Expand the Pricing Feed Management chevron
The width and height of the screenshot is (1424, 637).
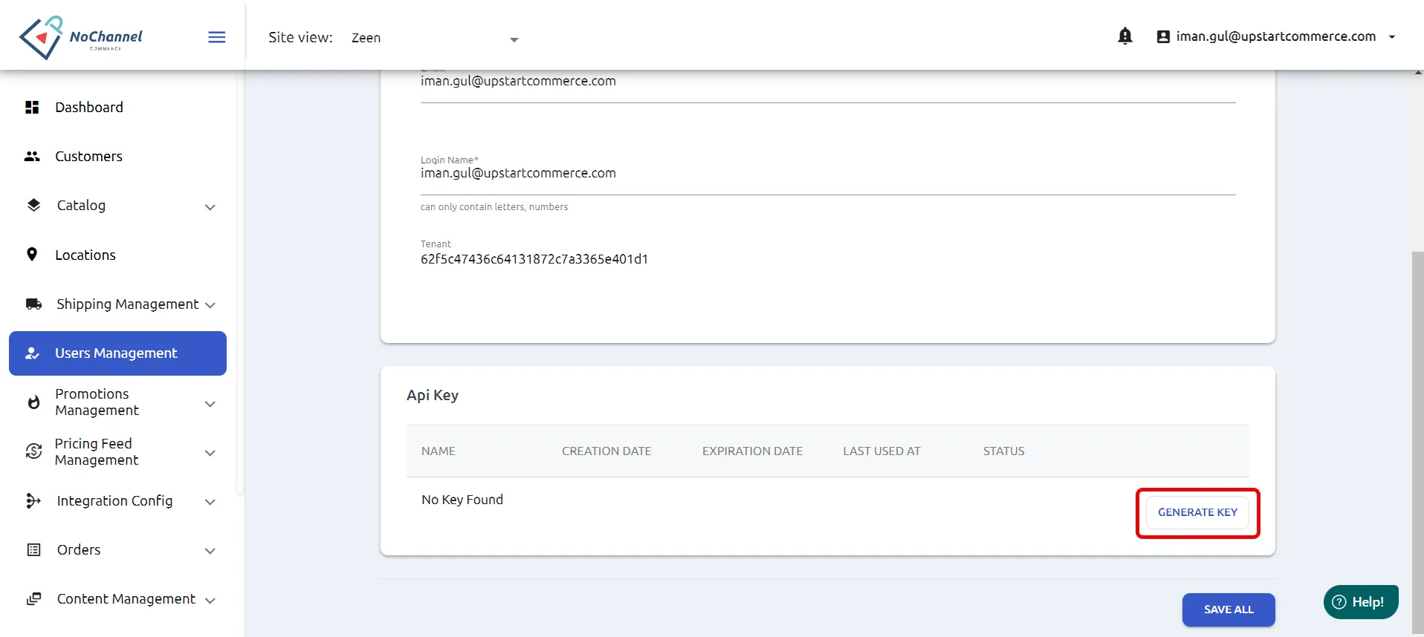(210, 453)
